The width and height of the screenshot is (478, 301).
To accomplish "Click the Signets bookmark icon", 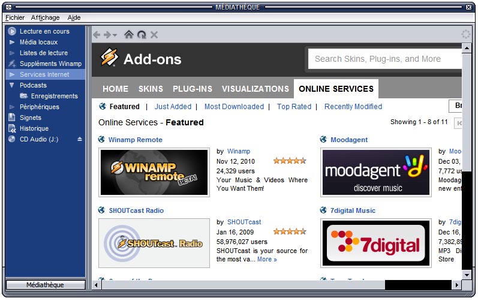I will point(12,118).
